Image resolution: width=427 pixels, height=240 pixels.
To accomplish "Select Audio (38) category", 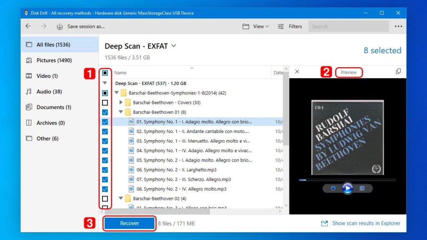I will [60, 92].
